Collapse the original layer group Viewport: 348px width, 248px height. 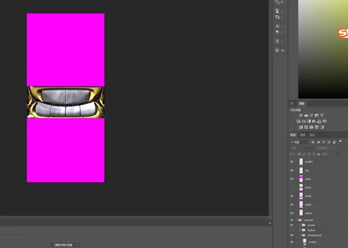coord(297,220)
